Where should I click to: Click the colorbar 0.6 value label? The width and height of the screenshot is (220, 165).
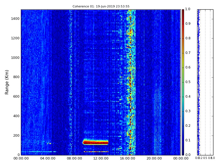188,67
